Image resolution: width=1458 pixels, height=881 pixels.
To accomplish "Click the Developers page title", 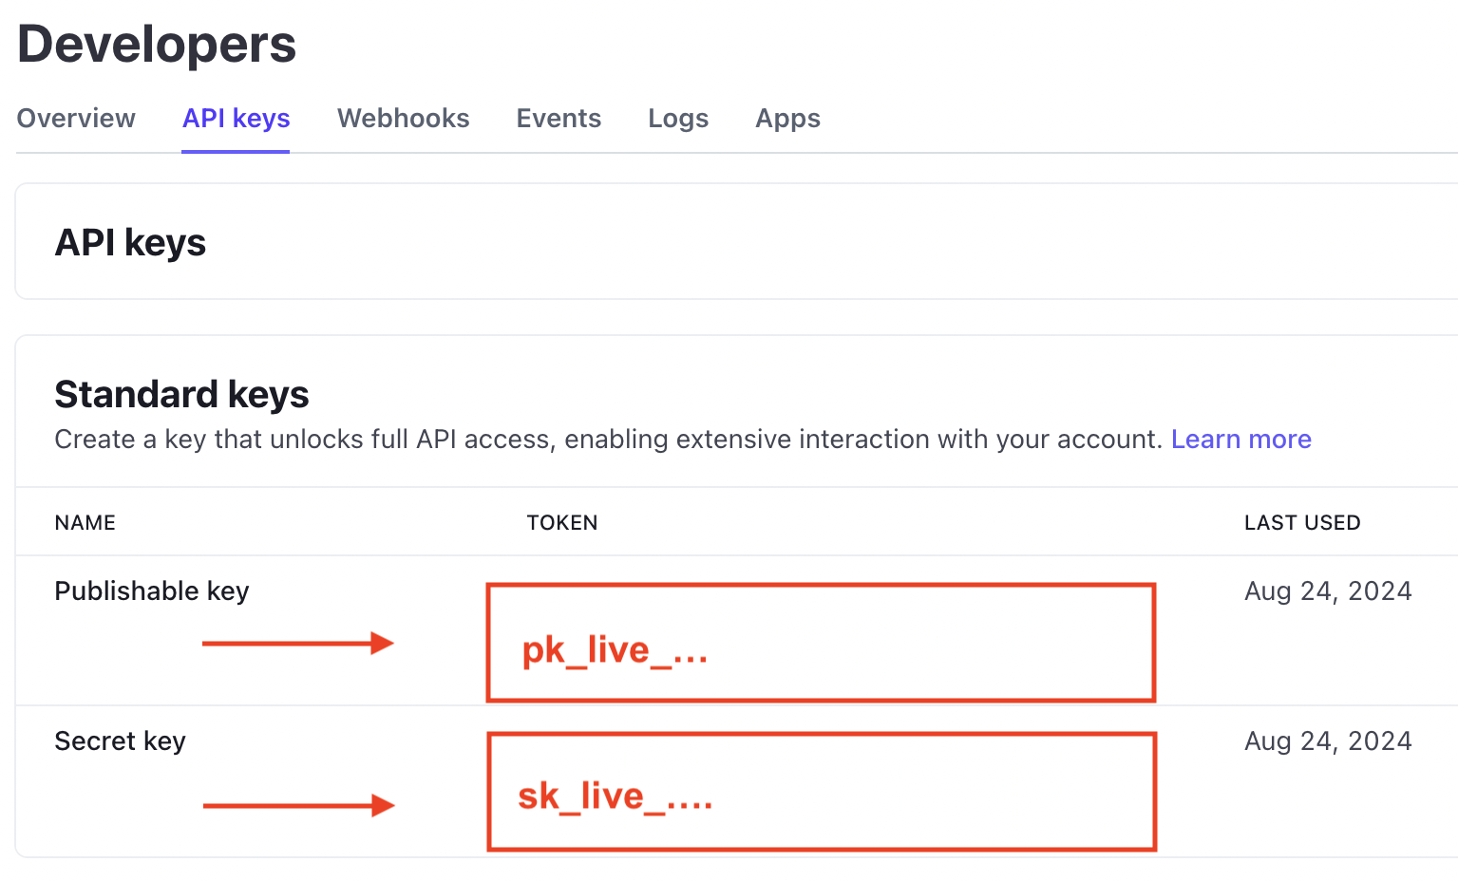I will click(157, 45).
